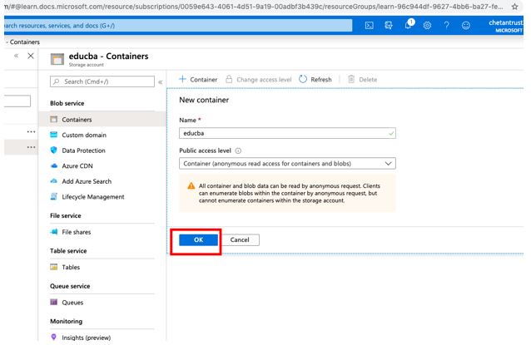
Task: Click the Add Azure Search icon
Action: [x=53, y=181]
